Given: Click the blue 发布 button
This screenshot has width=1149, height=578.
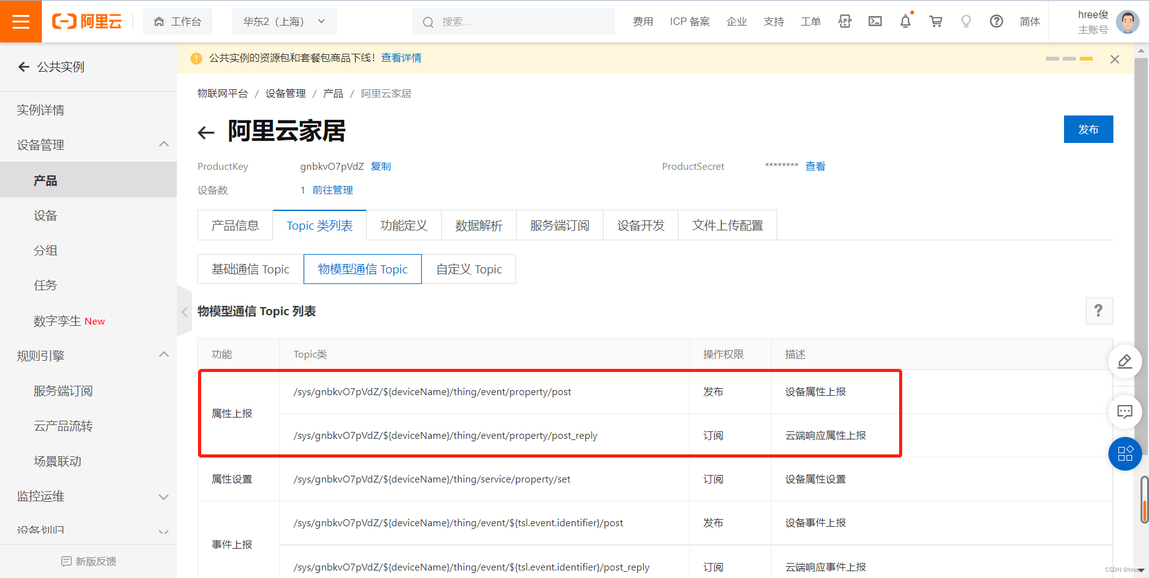Looking at the screenshot, I should click(1088, 129).
